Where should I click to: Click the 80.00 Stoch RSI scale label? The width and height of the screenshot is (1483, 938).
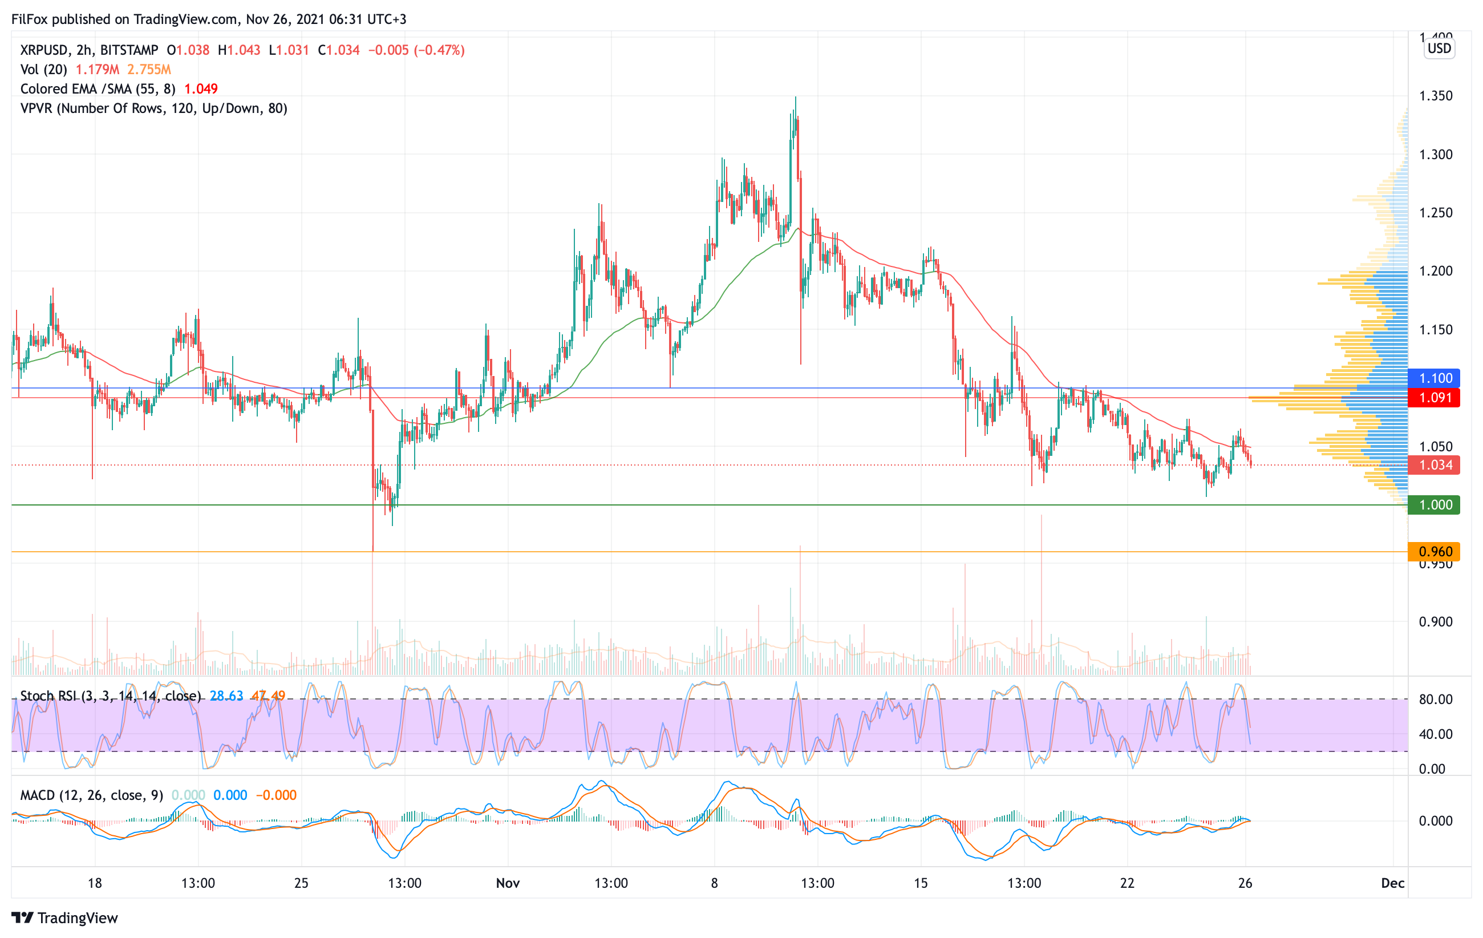(x=1435, y=700)
